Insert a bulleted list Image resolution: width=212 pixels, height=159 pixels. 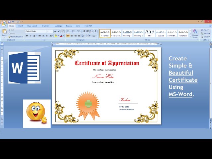pyautogui.click(x=69, y=31)
